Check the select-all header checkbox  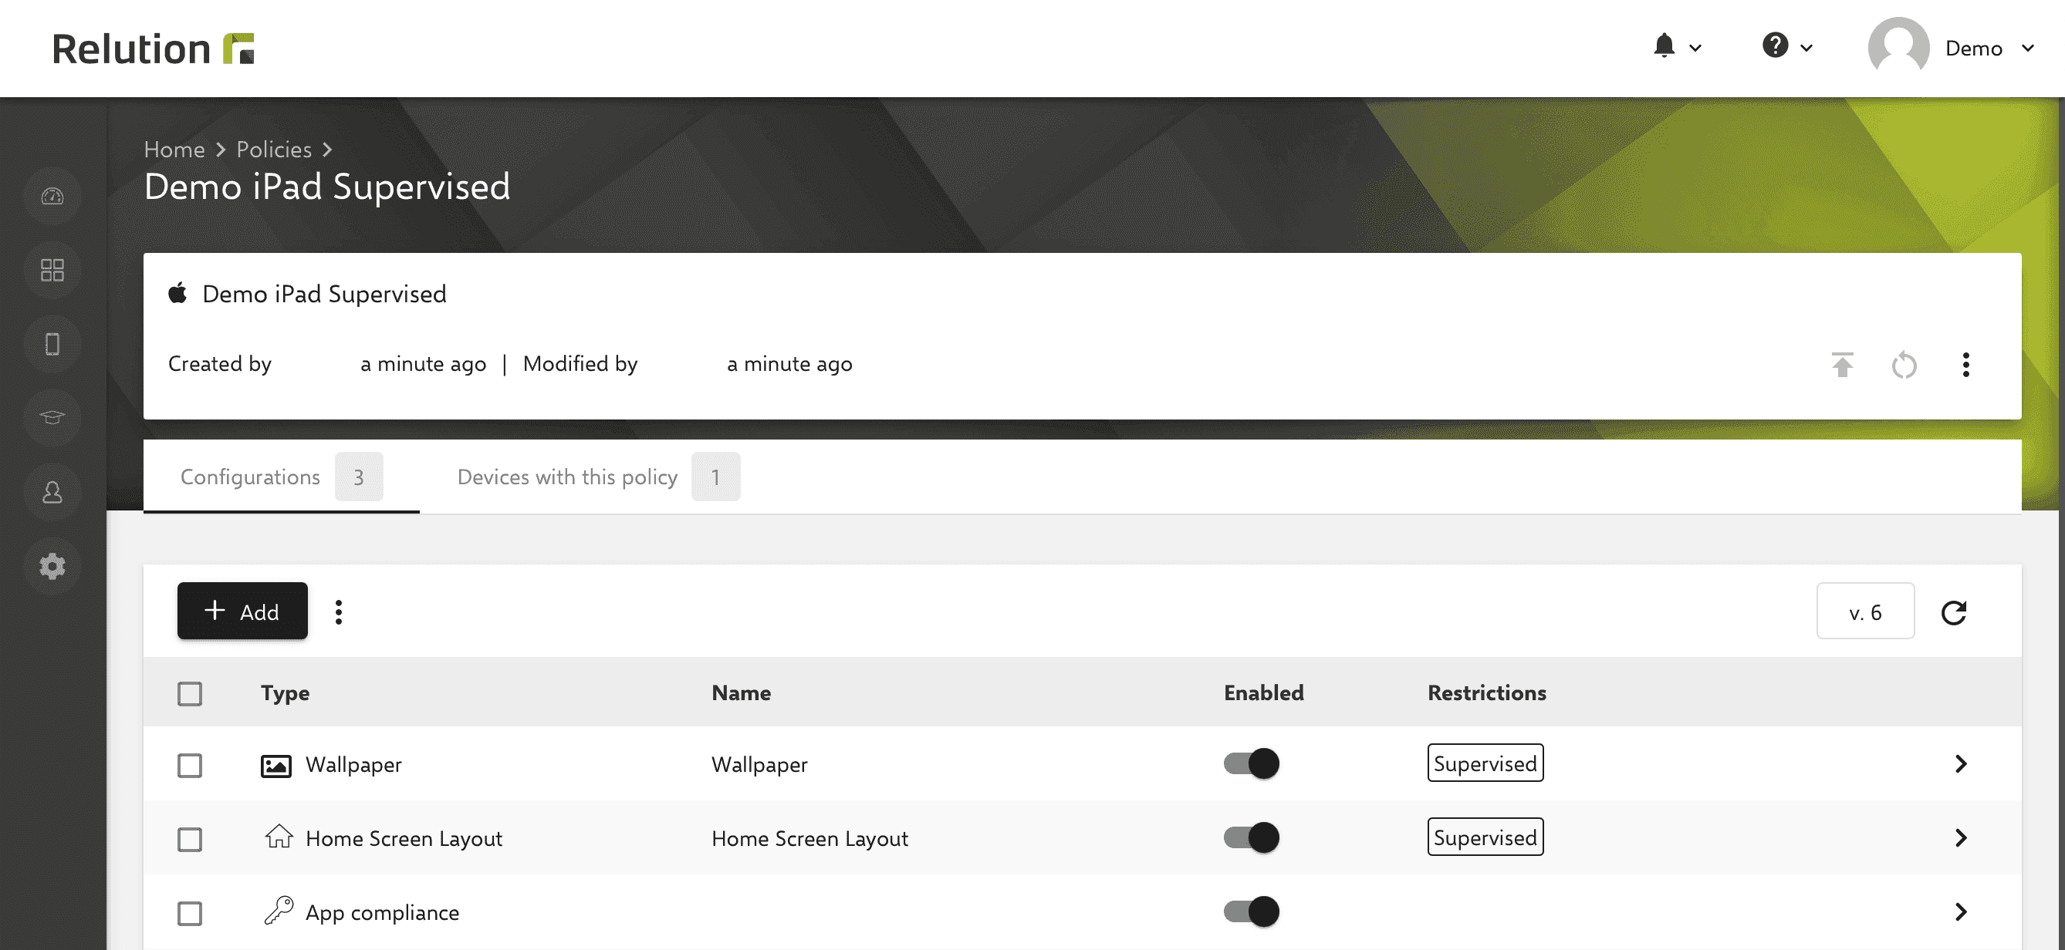click(190, 693)
